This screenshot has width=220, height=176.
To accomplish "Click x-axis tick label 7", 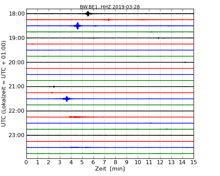I will 104,162.
